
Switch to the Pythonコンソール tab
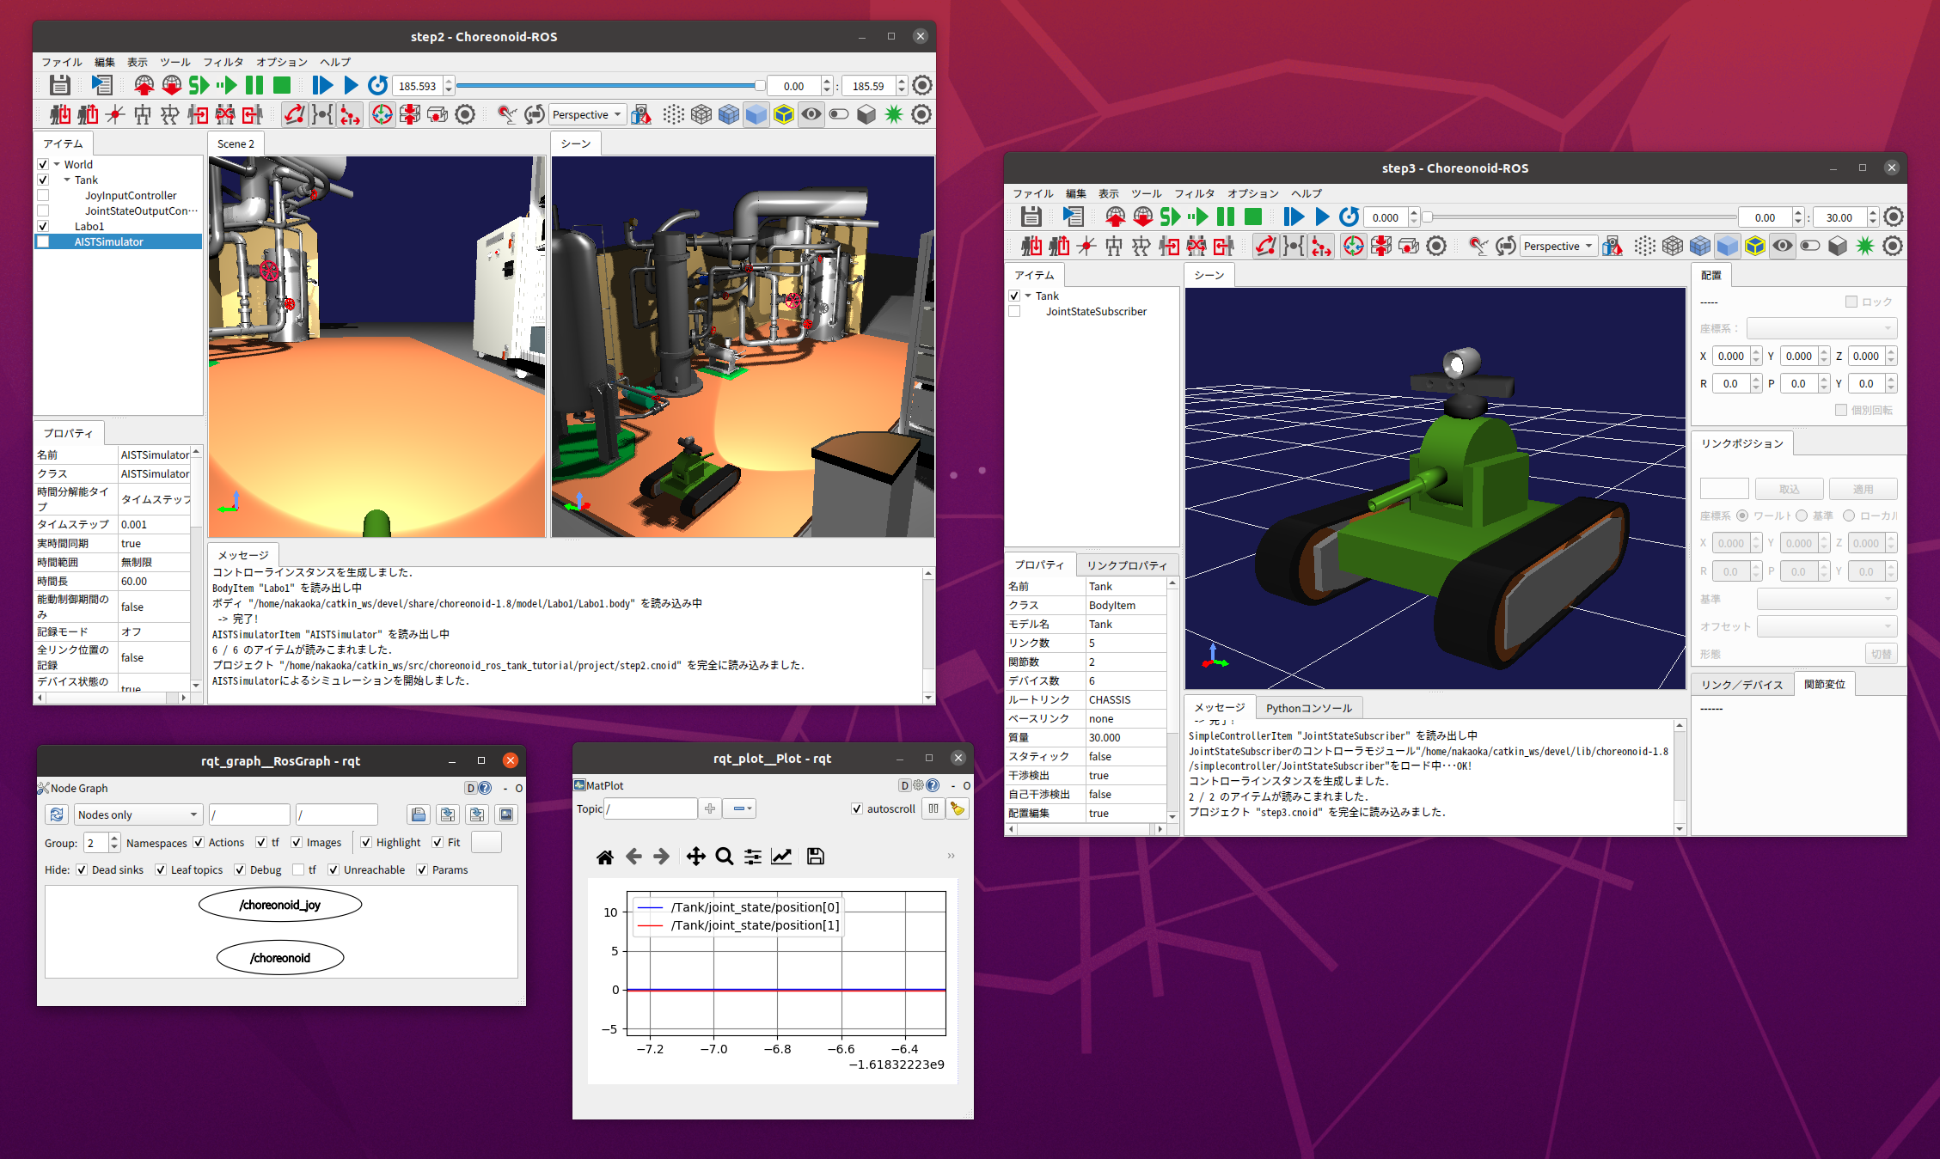point(1308,708)
